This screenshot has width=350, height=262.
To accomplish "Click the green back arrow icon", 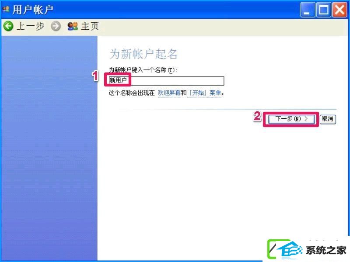I will [x=8, y=26].
